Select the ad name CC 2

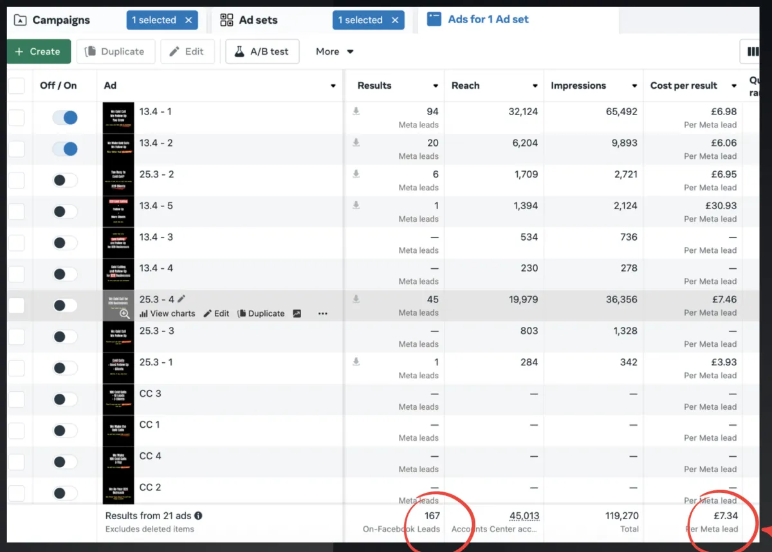coord(150,487)
